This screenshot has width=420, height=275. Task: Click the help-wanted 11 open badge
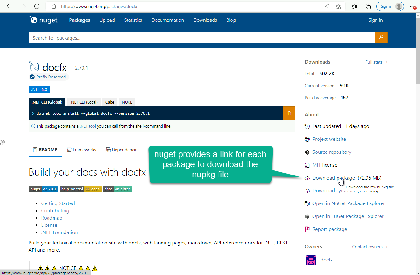click(80, 189)
